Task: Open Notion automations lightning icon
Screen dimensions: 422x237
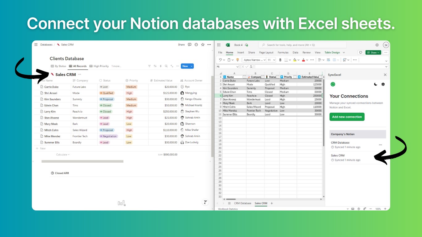Action: (161, 66)
